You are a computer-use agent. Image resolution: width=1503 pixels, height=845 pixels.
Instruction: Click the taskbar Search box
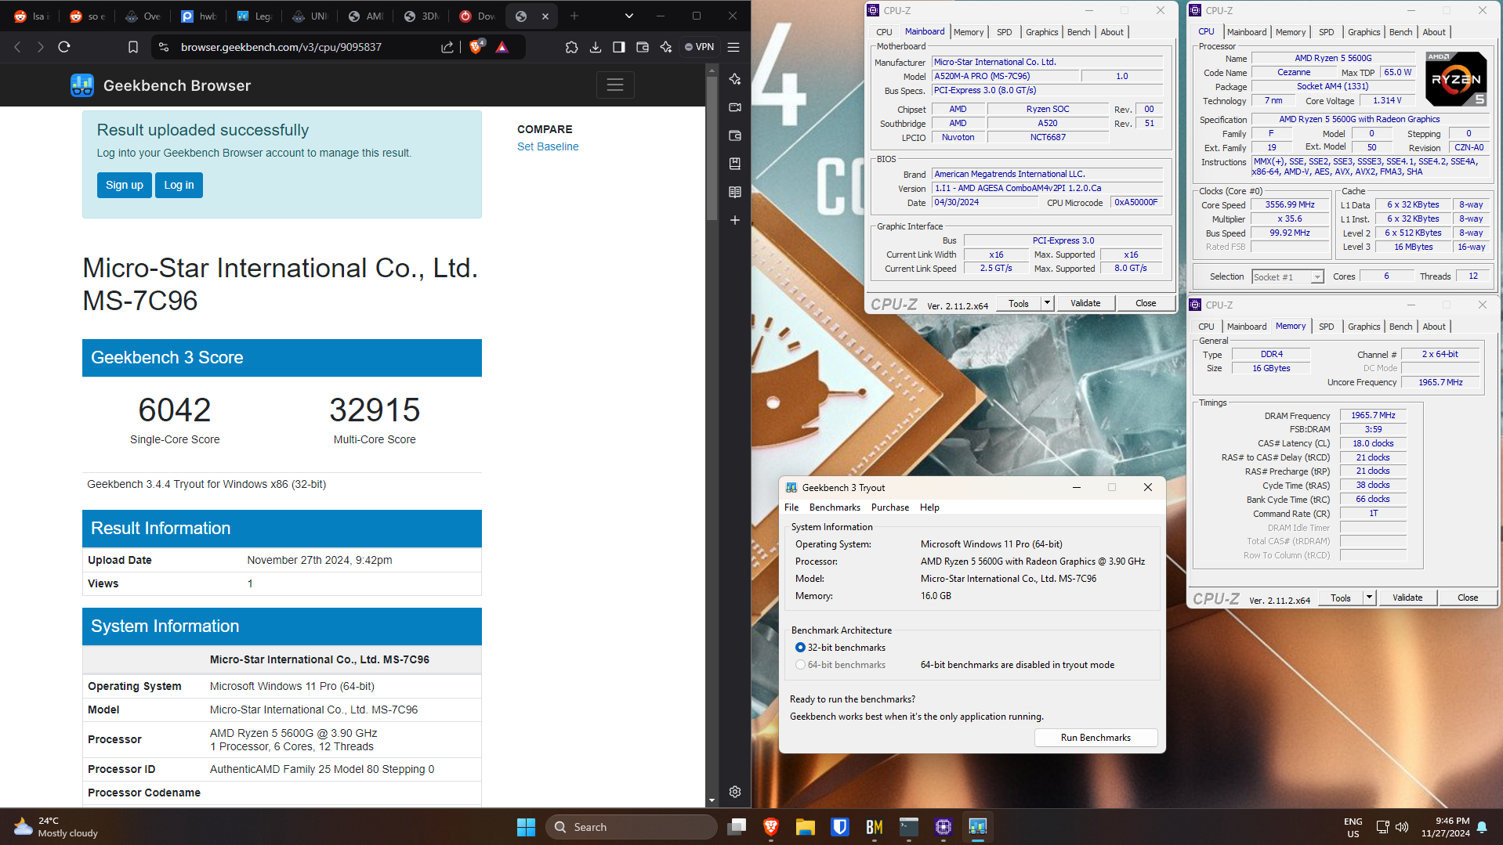pyautogui.click(x=632, y=827)
